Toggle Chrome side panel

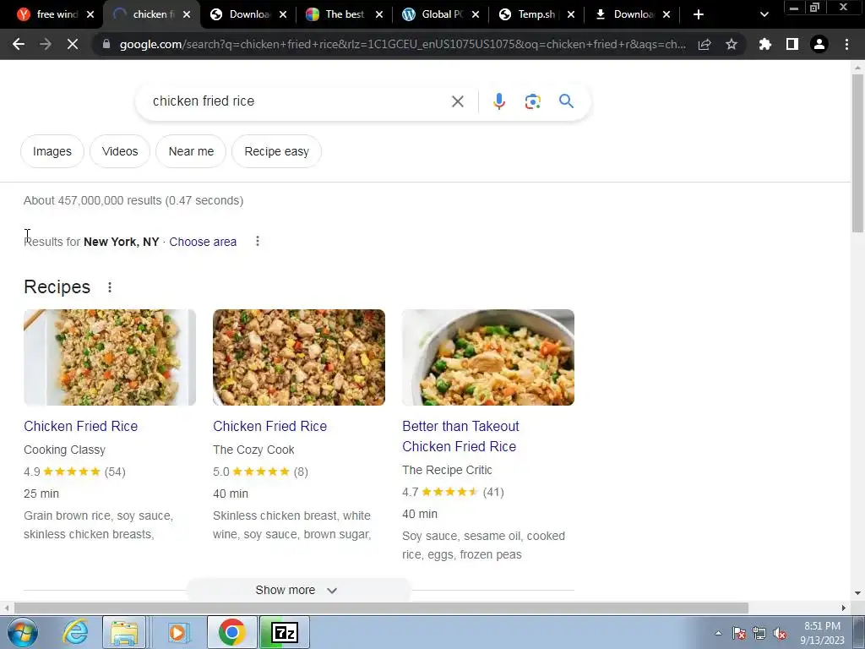point(792,44)
